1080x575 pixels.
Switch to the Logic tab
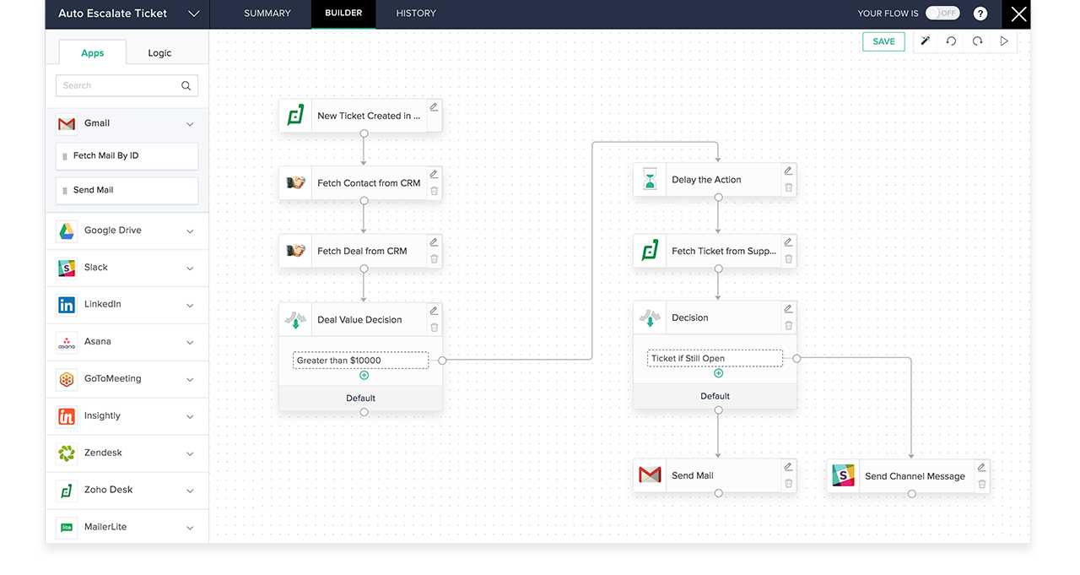(x=159, y=52)
